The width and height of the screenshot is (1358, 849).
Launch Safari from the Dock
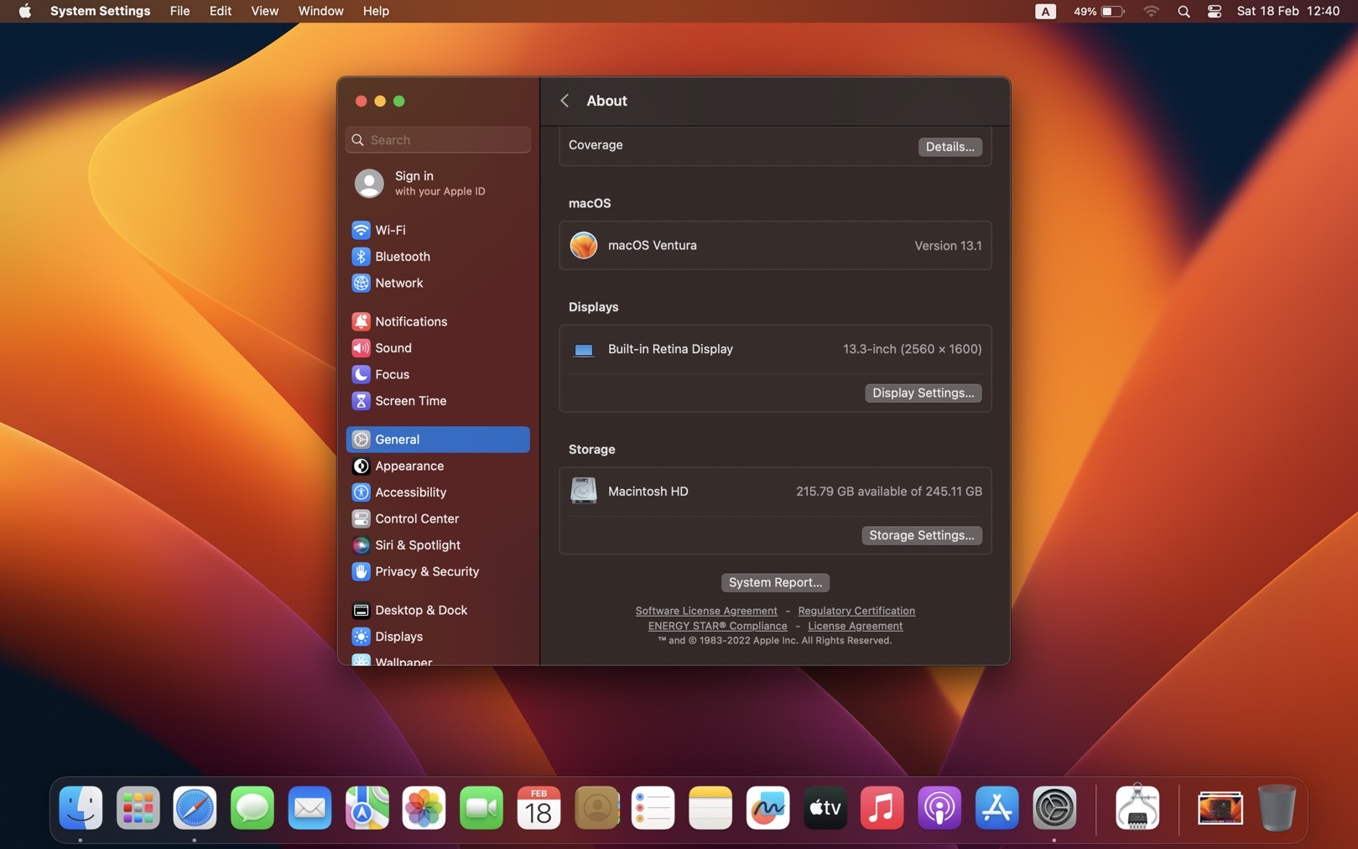(x=195, y=809)
